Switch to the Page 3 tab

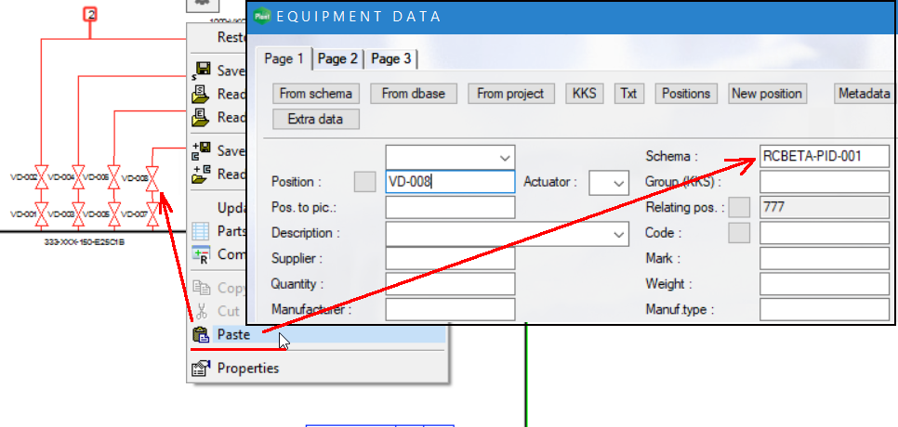[x=390, y=58]
